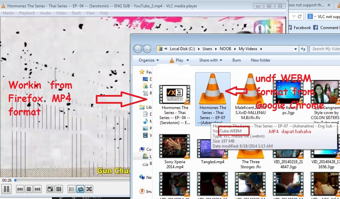Select Users in the address path
This screenshot has height=199, width=340.
(x=207, y=49)
